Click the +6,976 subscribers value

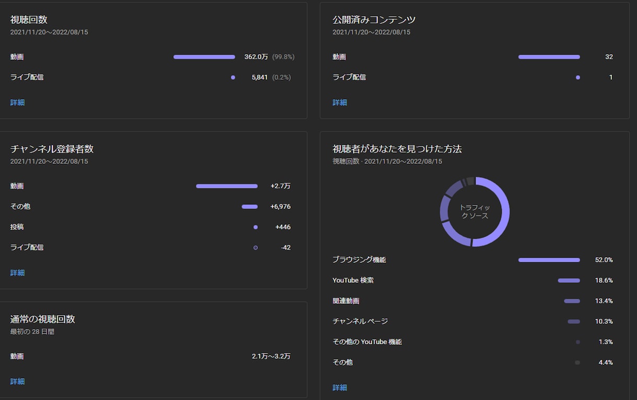click(x=280, y=207)
